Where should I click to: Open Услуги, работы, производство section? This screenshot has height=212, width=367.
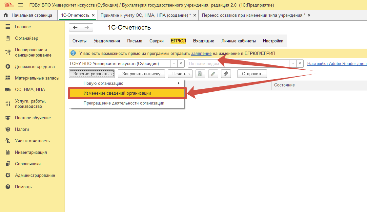pos(31,104)
